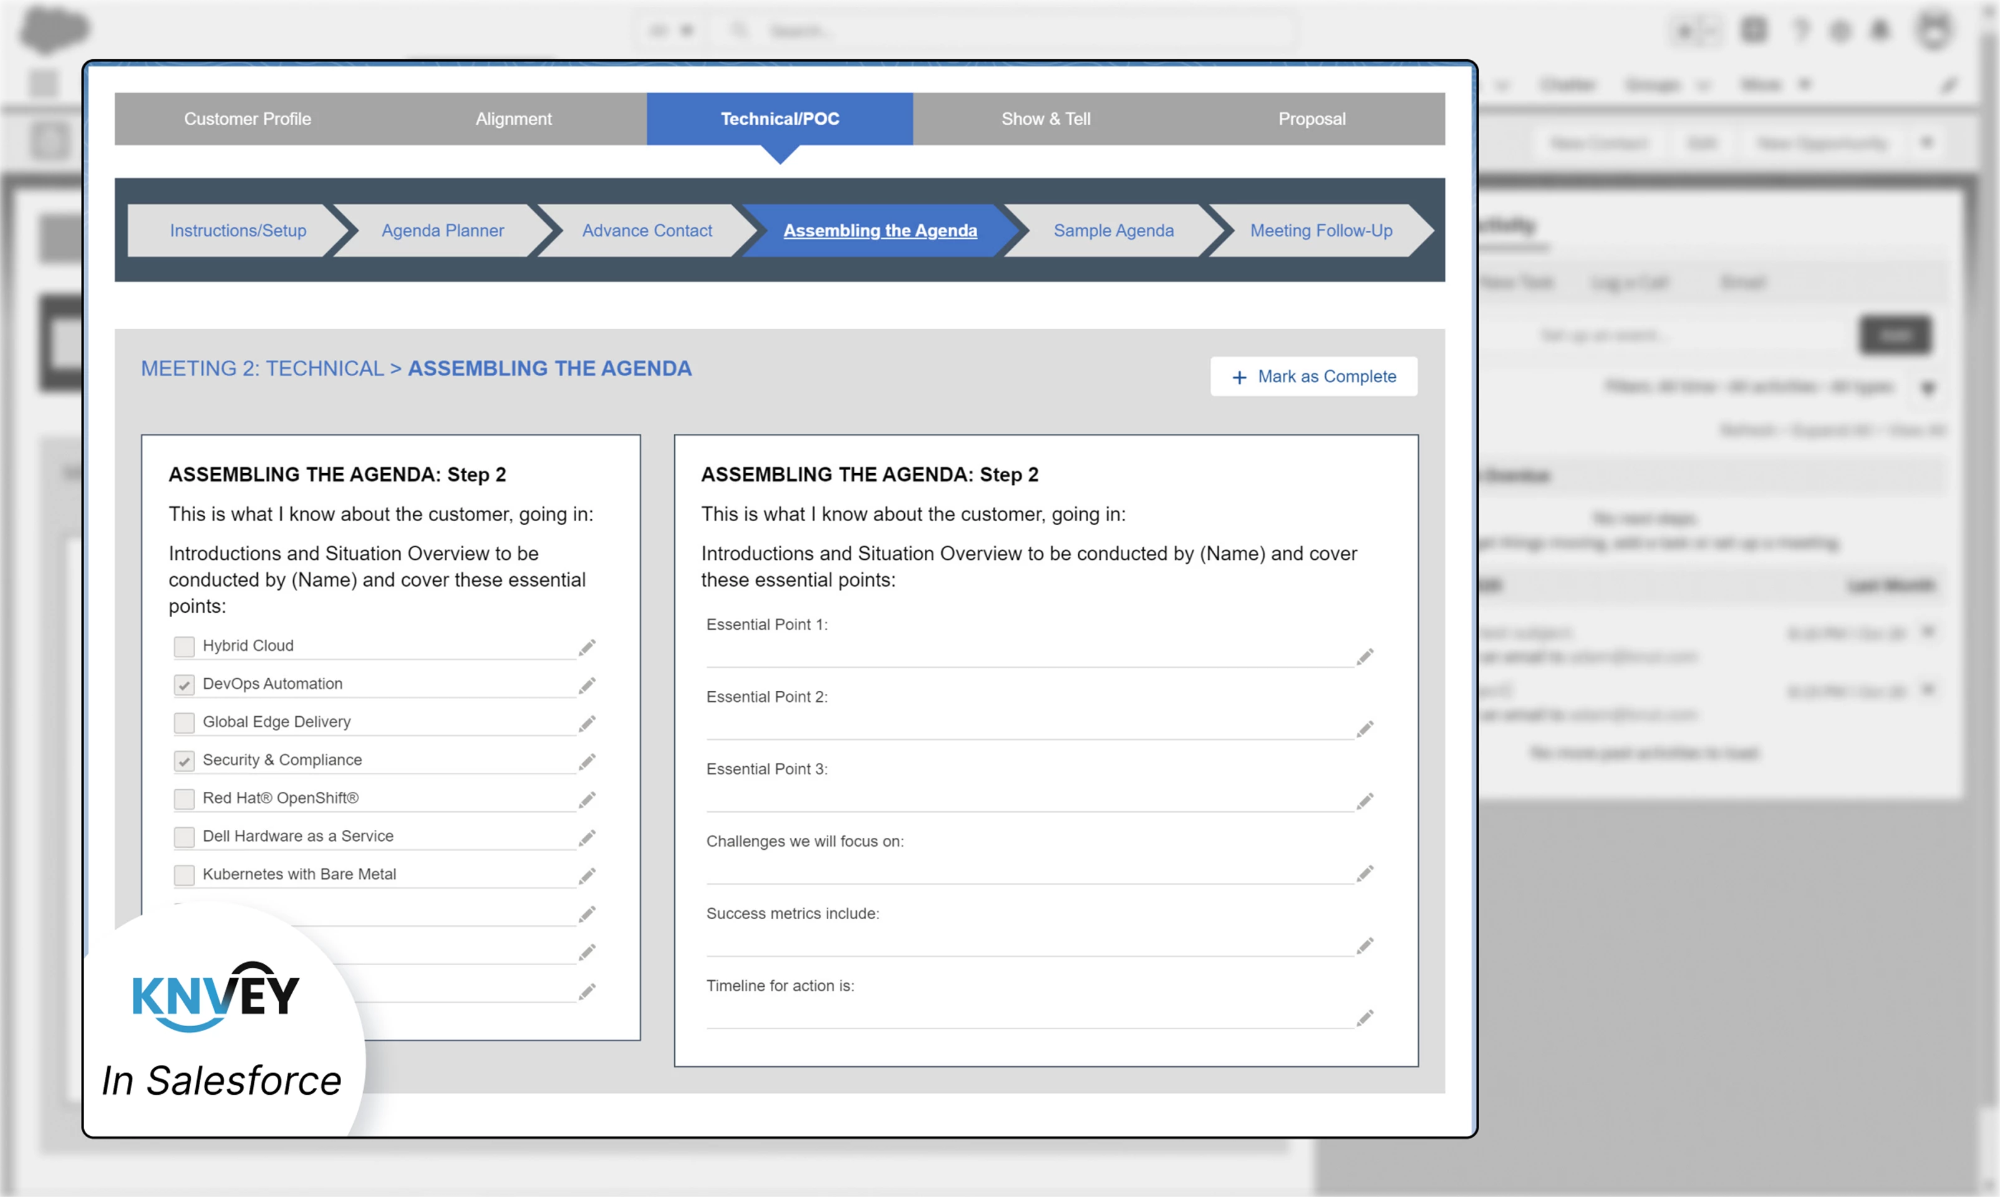The image size is (2000, 1197).
Task: Click the Essential Point 1 input line
Action: coord(1030,655)
